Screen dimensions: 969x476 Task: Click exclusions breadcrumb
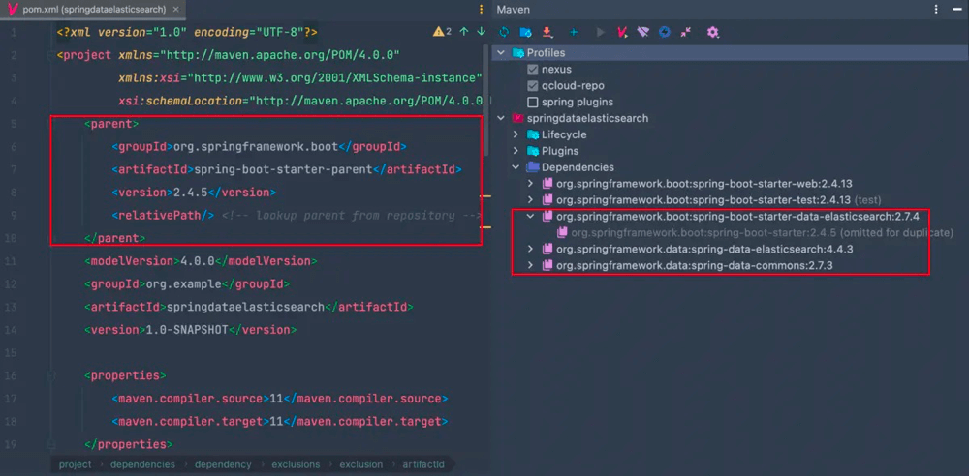coord(296,464)
